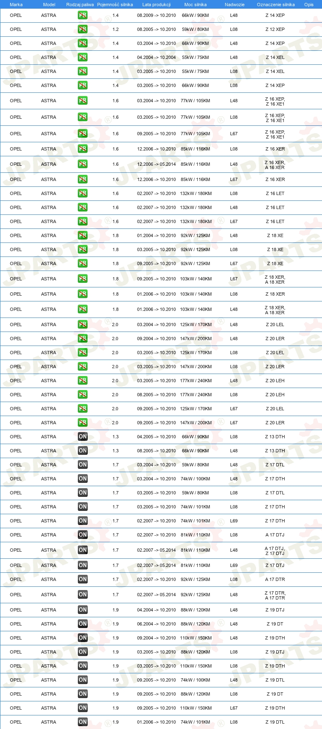Click diesel ON icon for 1.3 L48 row

[x=83, y=451]
